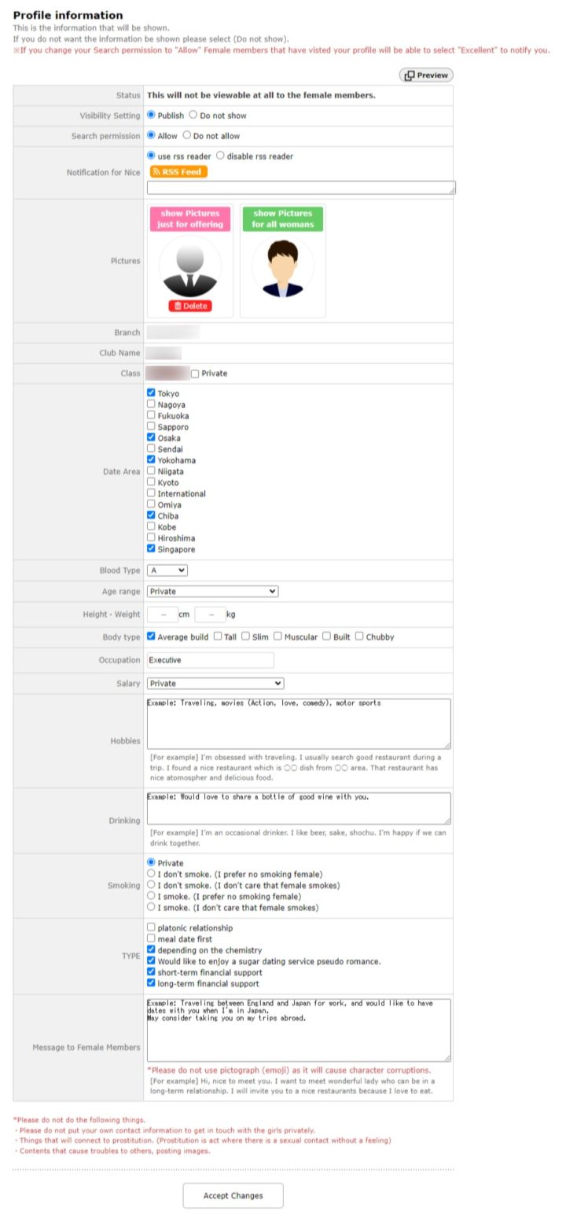Image resolution: width=566 pixels, height=1219 pixels.
Task: Click the Occupation text field
Action: click(210, 660)
